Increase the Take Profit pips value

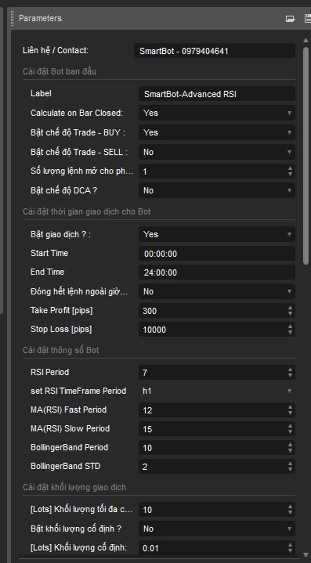point(290,308)
